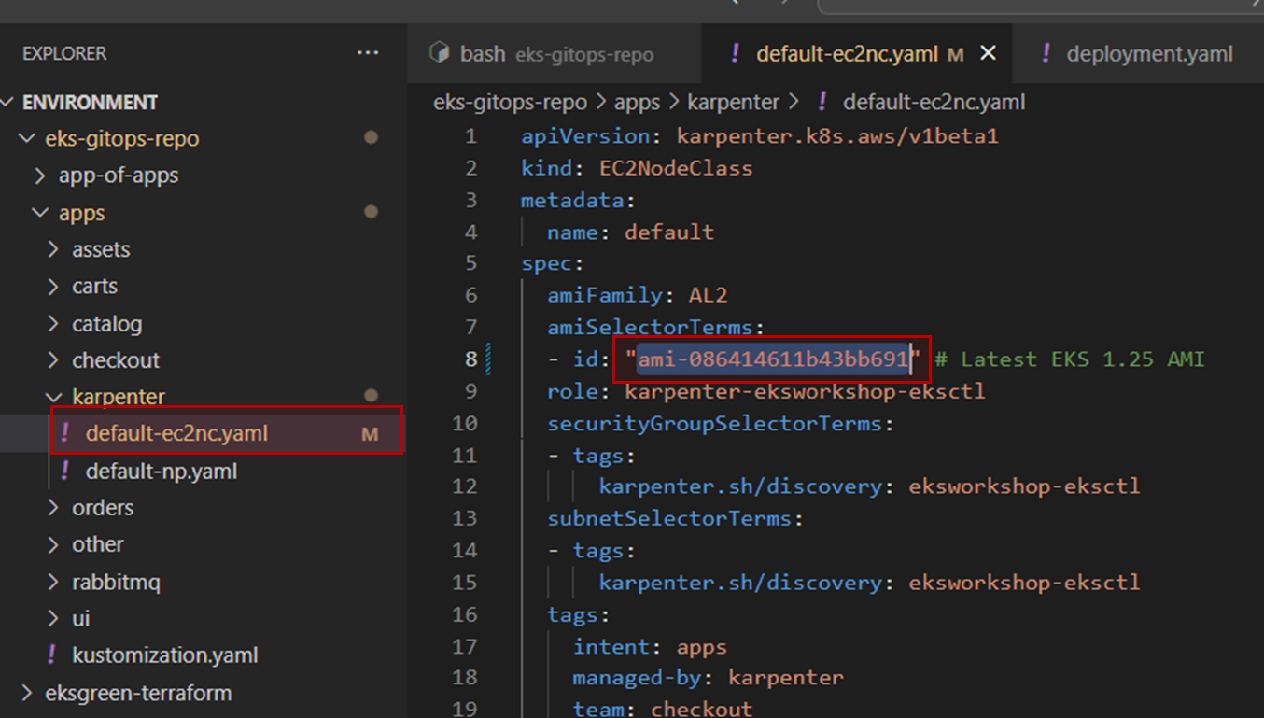
Task: Click the amiFamily AL2 value
Action: (708, 295)
